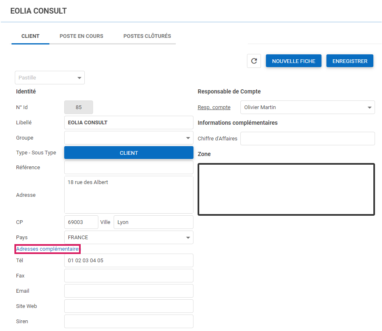Click inside the Zone box
Screen dimensions: 382x331
point(286,189)
